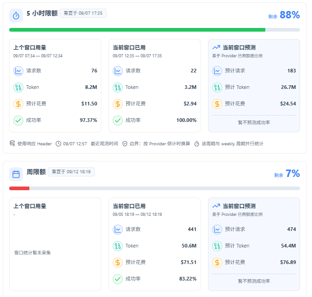Click the dollar icon next to $11.50
312x297 pixels.
tap(18, 104)
